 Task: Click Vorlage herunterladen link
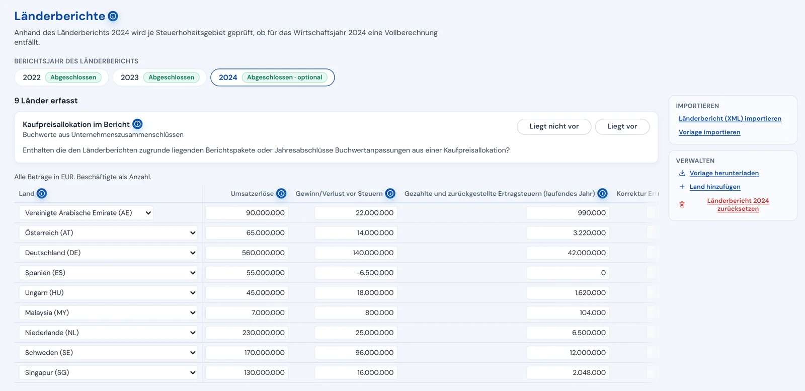coord(724,173)
